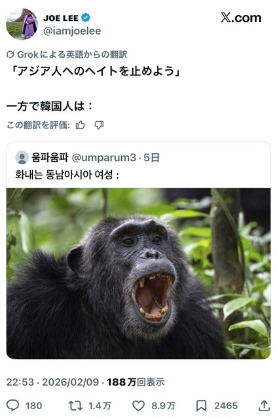Rate translation with thumbs up
Screen dimensions: 277x419
pyautogui.click(x=80, y=125)
